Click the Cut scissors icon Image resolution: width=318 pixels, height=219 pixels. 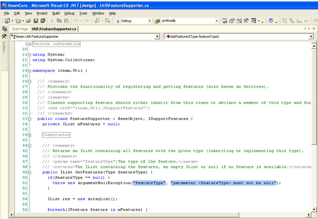coord(52,21)
